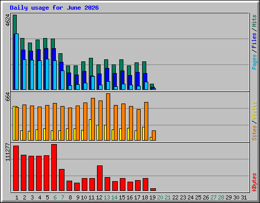
Task: Click day number 25 on the x-axis
Action: coord(198,197)
